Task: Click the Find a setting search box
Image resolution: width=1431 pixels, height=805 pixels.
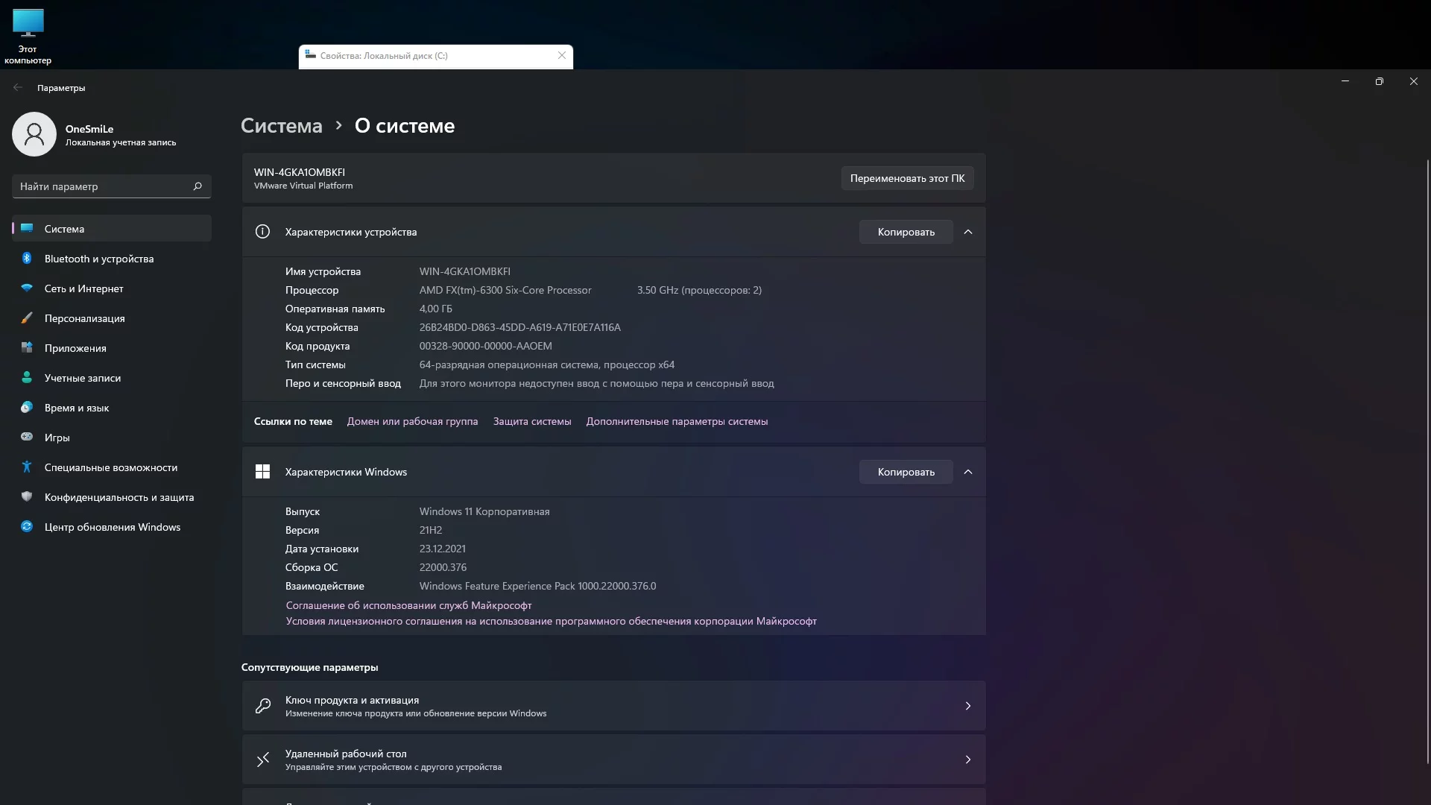Action: pyautogui.click(x=103, y=186)
